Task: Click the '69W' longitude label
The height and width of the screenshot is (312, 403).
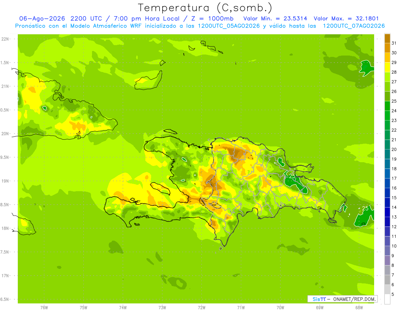Action: [320, 308]
